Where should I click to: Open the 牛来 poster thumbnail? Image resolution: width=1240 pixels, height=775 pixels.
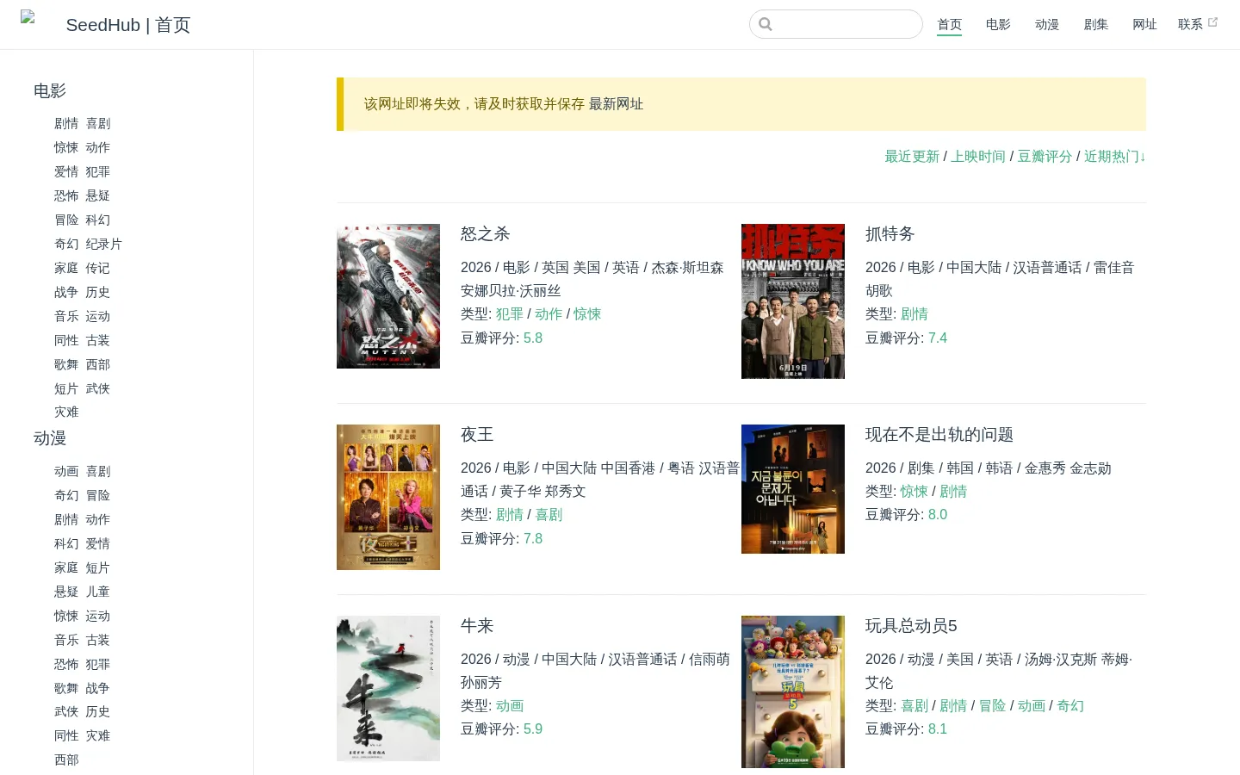388,688
